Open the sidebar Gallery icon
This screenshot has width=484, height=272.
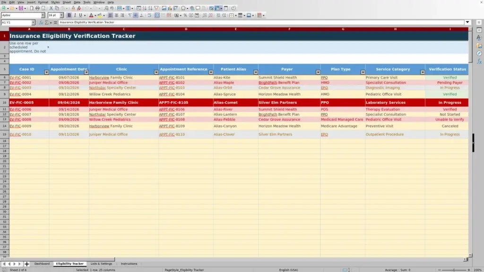tap(479, 46)
